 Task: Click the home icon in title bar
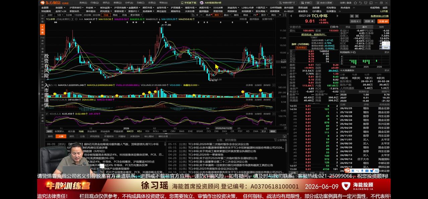pyautogui.click(x=355, y=3)
